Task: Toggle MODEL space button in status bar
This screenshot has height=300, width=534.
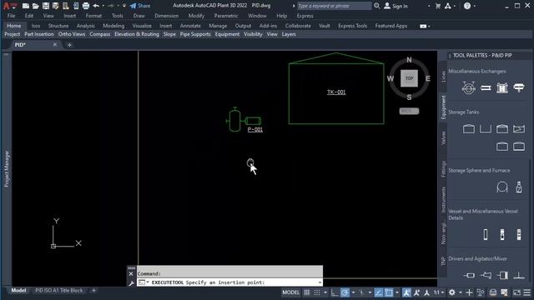Action: [291, 292]
